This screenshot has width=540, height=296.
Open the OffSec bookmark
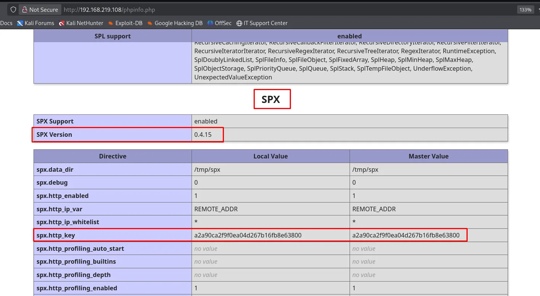(x=219, y=23)
